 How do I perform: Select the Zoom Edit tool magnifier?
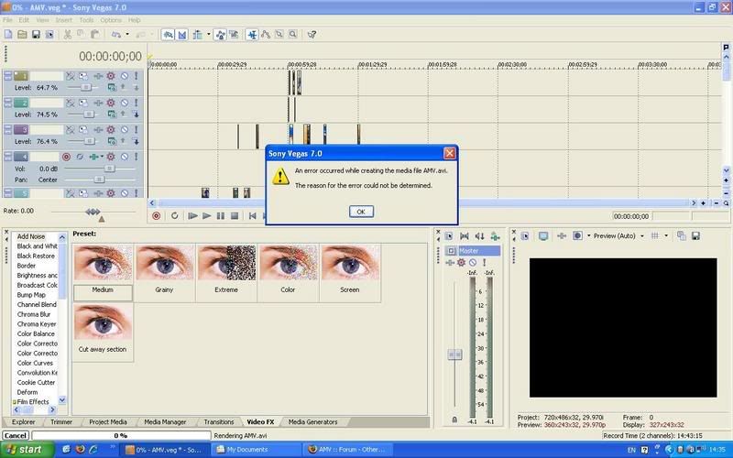pos(292,34)
